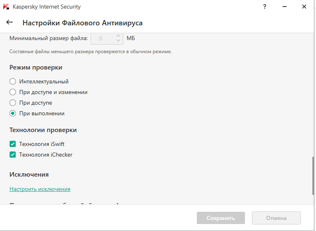This screenshot has width=316, height=231.
Task: Click the Kaspersky logo icon
Action: coord(6,7)
